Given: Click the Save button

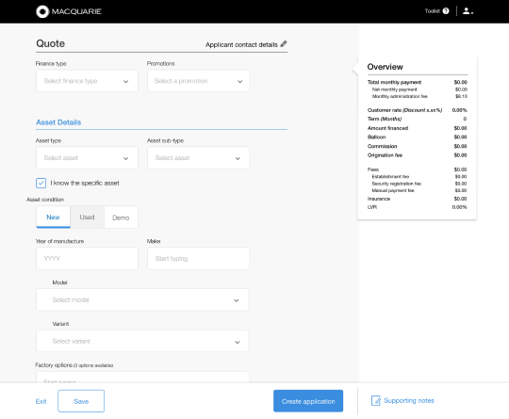Looking at the screenshot, I should coord(81,401).
